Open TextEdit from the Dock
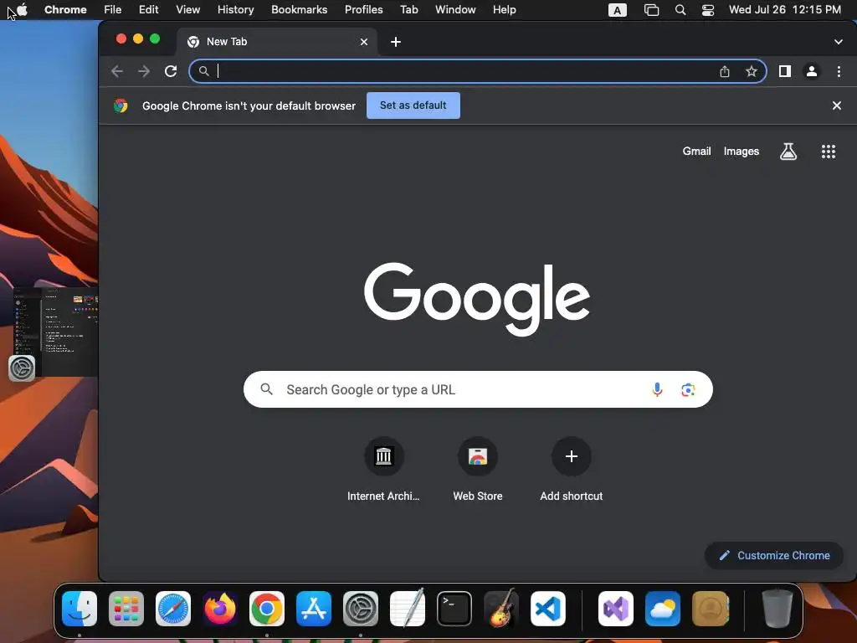 click(408, 609)
